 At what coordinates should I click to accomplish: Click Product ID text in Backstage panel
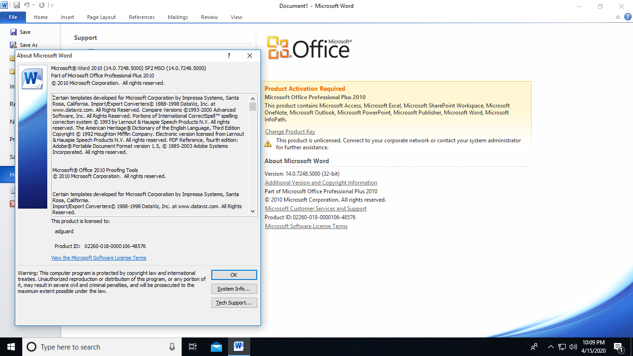point(310,217)
